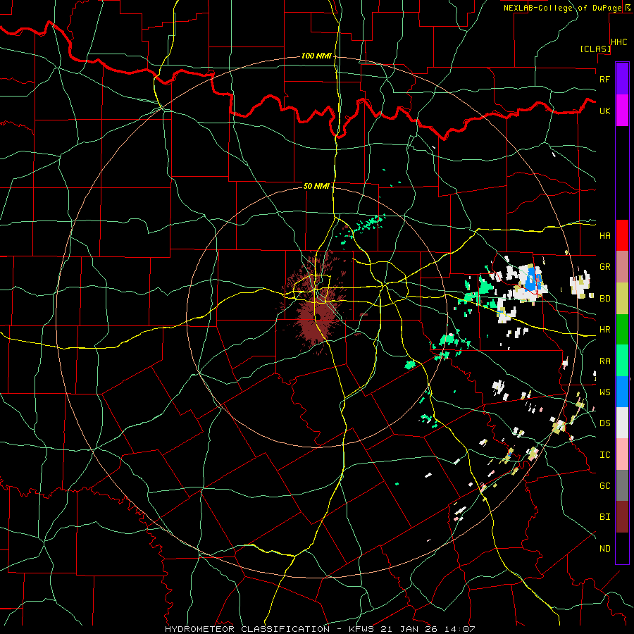Click the HYDROMETEOR CLASSIFICATION caption text
634x634 pixels.
point(247,629)
